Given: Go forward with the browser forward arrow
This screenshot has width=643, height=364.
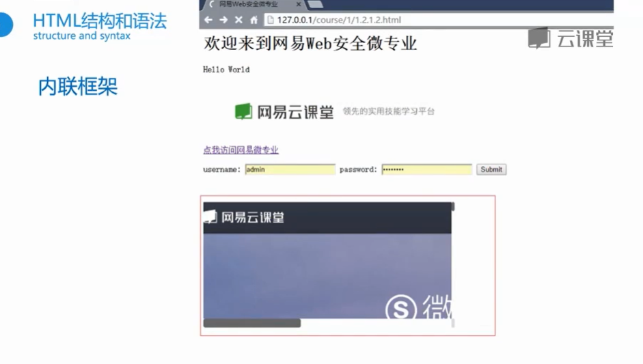Looking at the screenshot, I should coord(223,20).
